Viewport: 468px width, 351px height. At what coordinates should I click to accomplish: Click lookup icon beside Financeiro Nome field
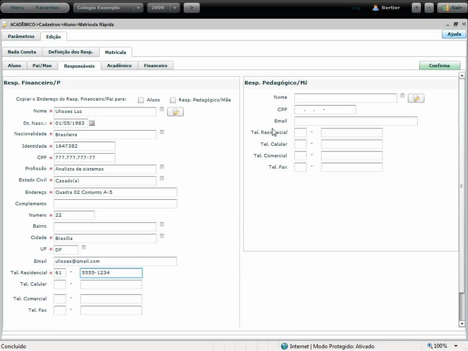162,109
